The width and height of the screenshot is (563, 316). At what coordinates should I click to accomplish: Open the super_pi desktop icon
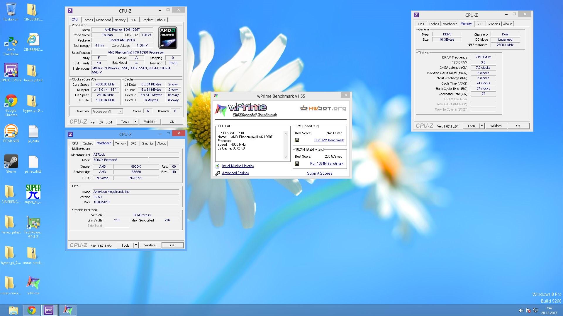tap(33, 194)
